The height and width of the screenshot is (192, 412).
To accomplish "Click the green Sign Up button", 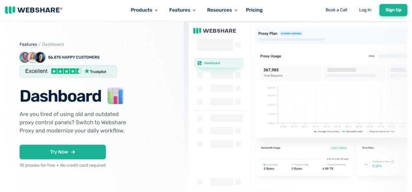I will click(393, 10).
